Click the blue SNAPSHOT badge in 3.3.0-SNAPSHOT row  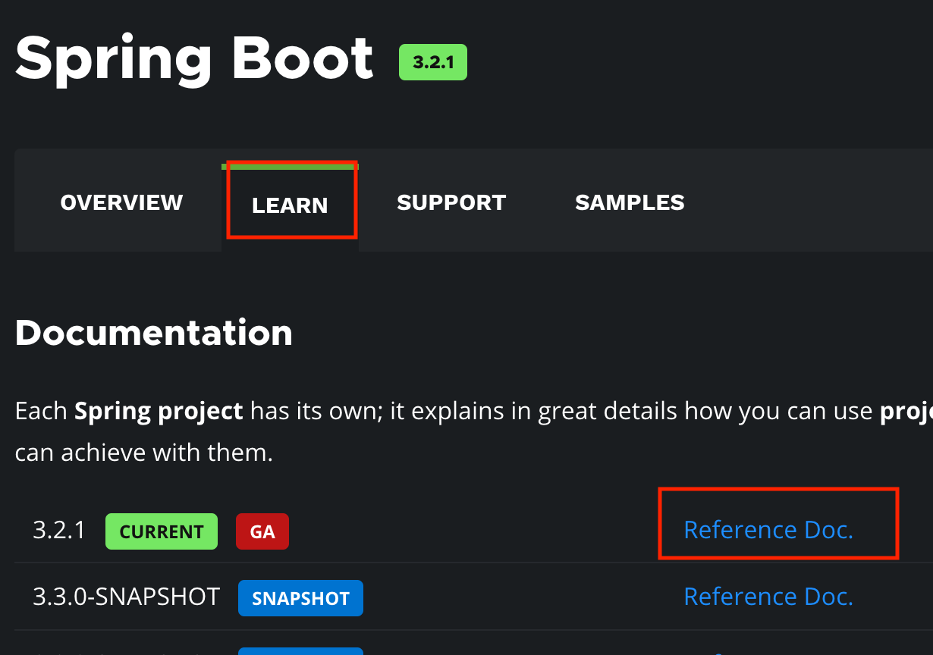300,598
